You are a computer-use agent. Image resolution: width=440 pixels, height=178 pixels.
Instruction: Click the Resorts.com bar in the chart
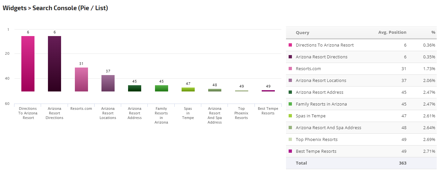click(81, 79)
